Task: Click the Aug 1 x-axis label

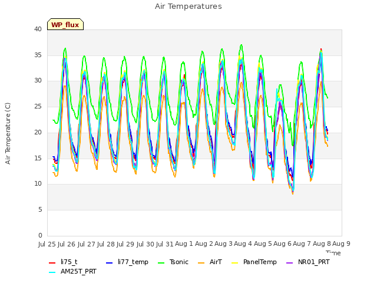Action: tap(184, 243)
